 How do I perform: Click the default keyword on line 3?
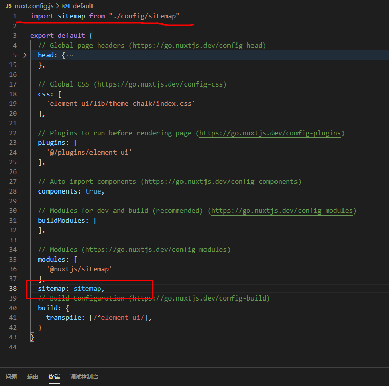(72, 36)
